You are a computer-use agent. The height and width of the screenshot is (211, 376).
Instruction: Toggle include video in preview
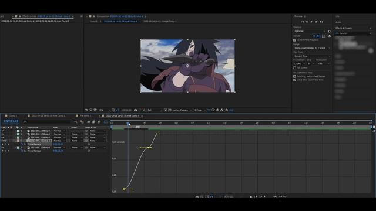314,36
